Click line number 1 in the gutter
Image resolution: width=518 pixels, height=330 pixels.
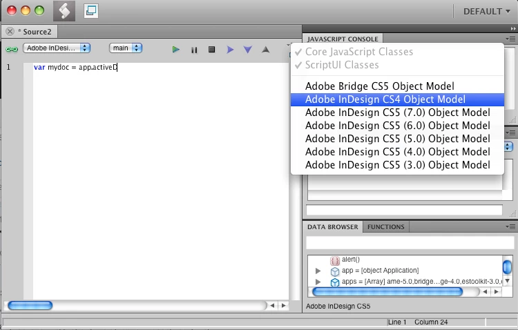tap(8, 68)
